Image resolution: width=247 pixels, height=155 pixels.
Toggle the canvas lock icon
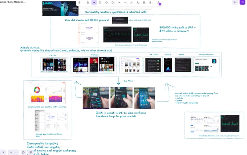[x=80, y=3]
